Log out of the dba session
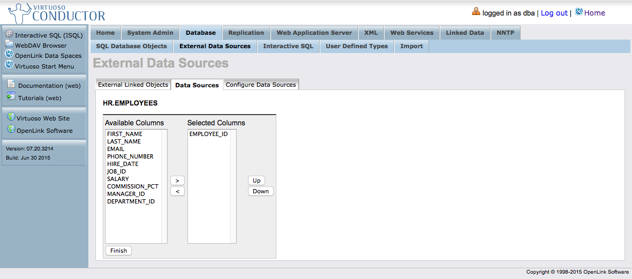 tap(554, 13)
